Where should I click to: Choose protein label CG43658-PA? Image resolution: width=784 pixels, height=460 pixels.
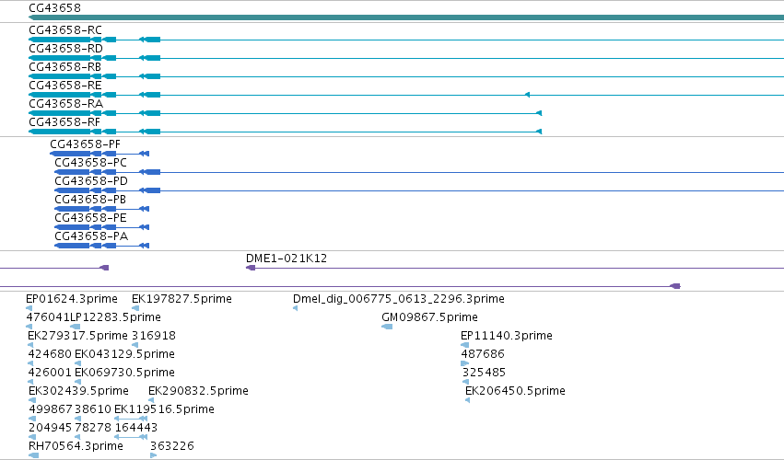click(91, 236)
